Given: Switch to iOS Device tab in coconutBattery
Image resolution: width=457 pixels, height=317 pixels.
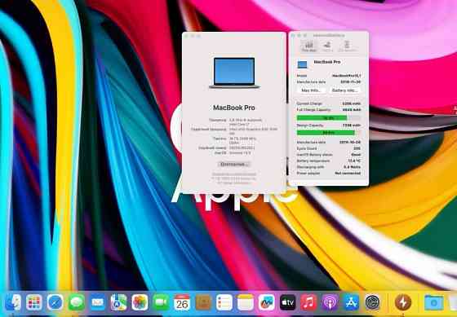Looking at the screenshot, I should [347, 46].
